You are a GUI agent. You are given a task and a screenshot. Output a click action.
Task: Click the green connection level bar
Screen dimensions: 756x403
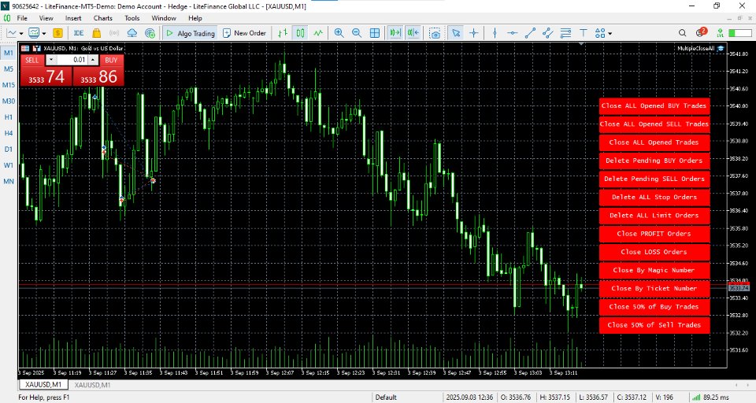[740, 33]
